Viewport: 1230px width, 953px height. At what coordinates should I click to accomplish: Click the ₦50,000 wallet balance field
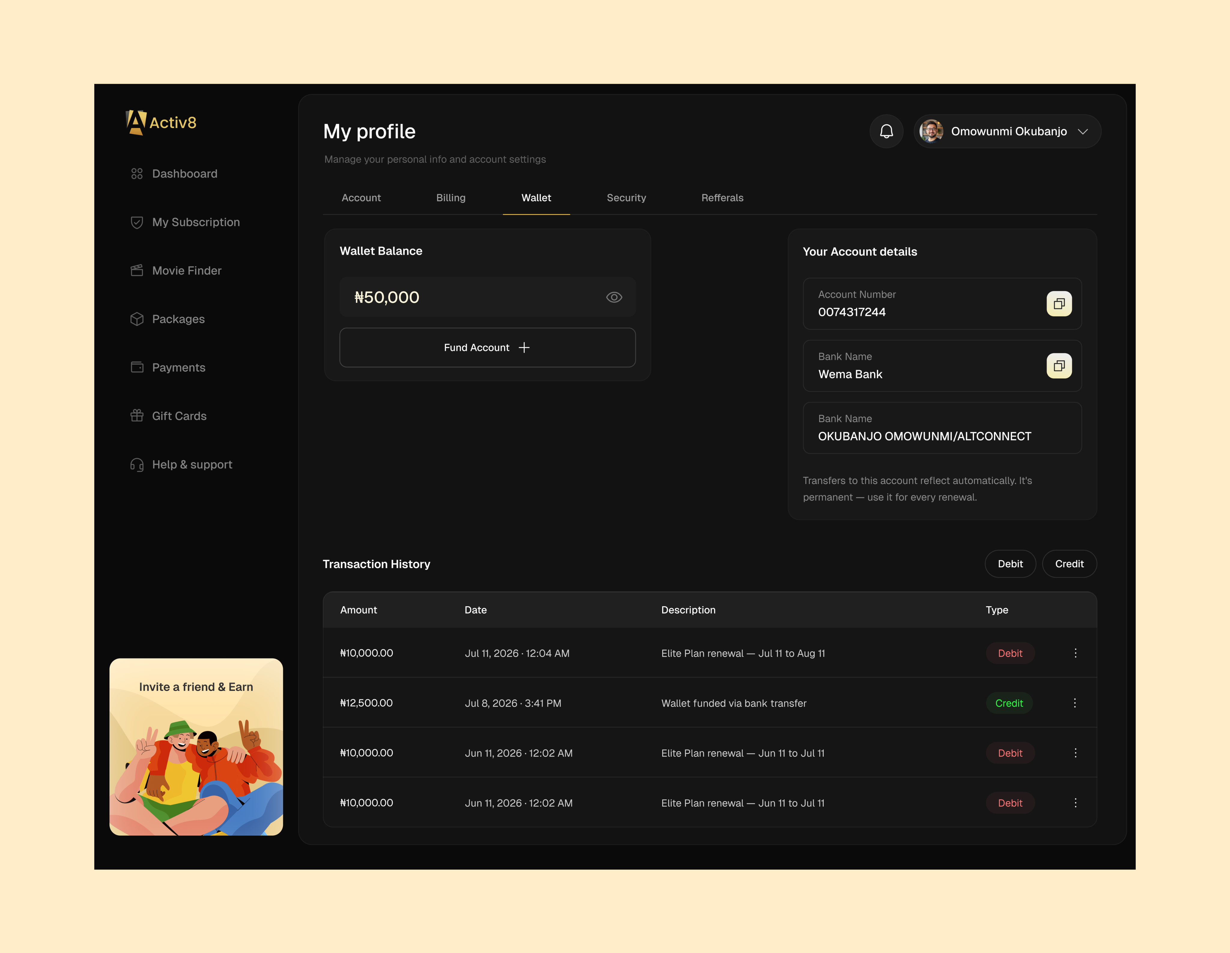tap(487, 297)
